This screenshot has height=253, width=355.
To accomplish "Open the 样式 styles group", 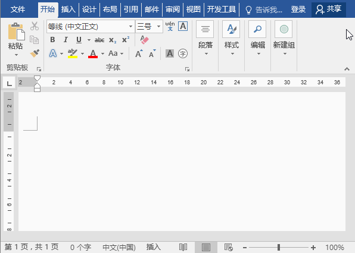I will pos(231,39).
